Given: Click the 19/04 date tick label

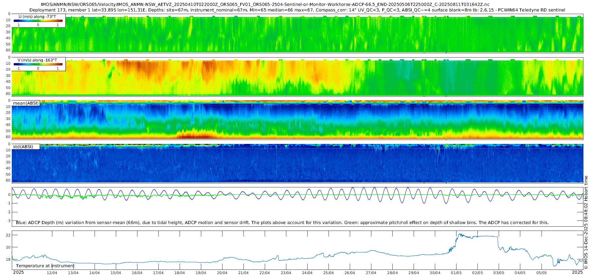Looking at the screenshot, I should click(201, 273).
